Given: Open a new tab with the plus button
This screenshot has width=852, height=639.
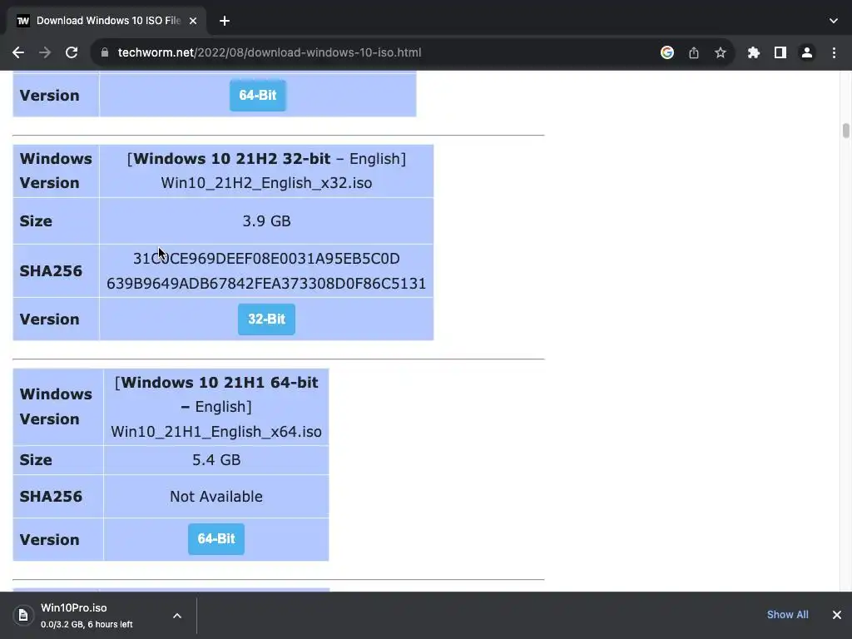Looking at the screenshot, I should click(225, 21).
